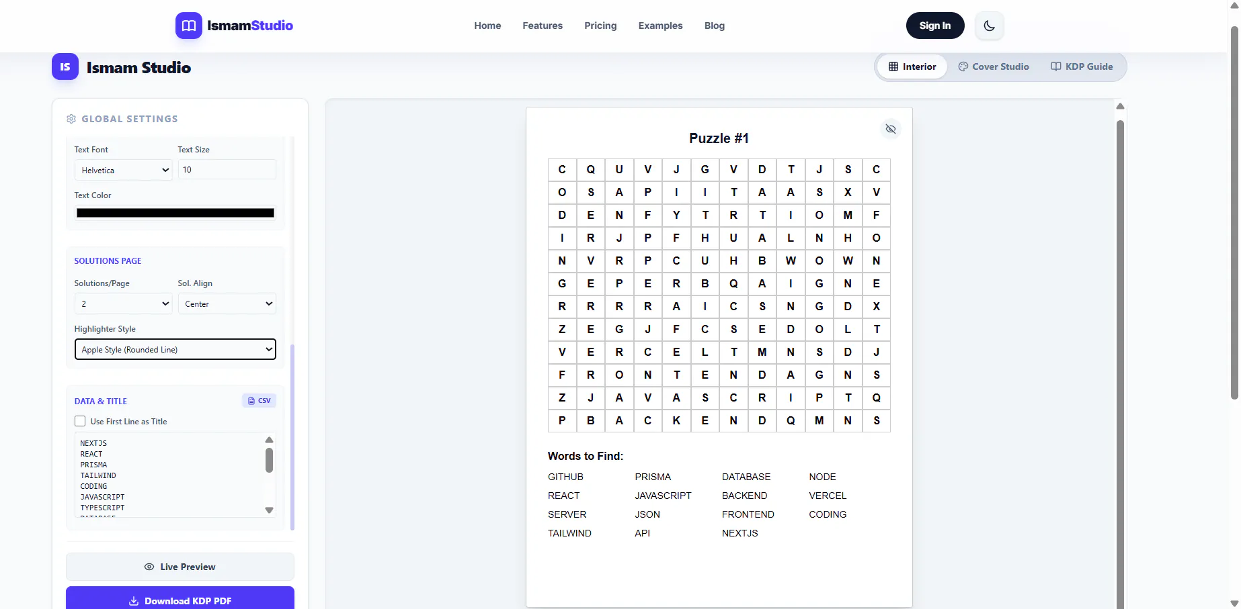
Task: Click the Global Settings gear icon
Action: coord(71,119)
